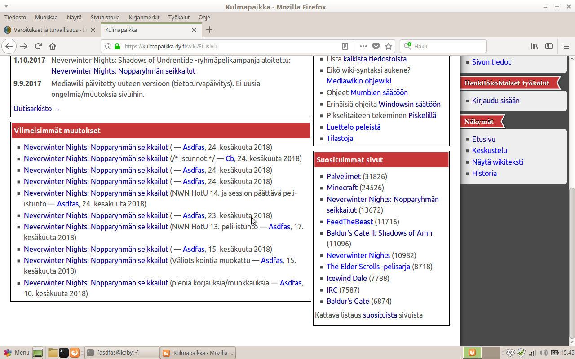Open the Uutisarkisto link

click(x=37, y=109)
